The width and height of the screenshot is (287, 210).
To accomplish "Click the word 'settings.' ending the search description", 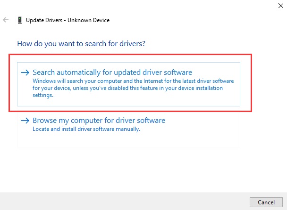I will tap(43, 95).
